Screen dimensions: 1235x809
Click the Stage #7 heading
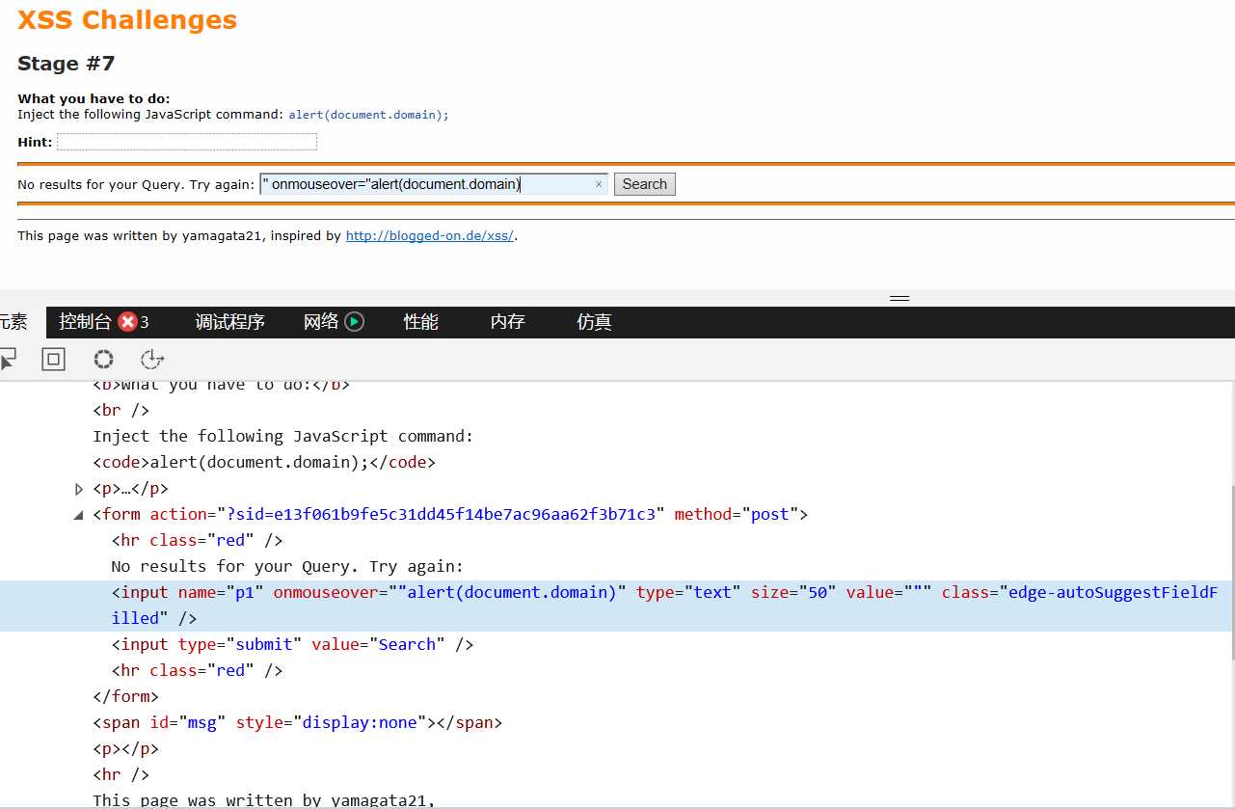pos(67,64)
